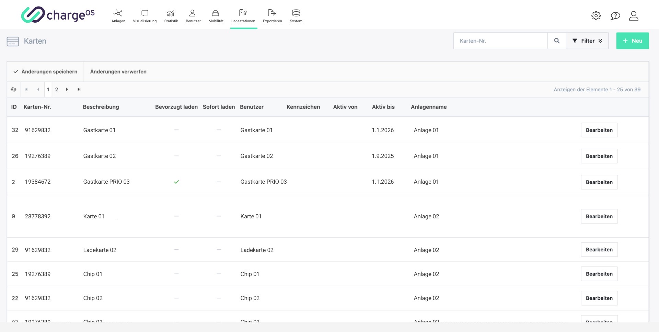This screenshot has width=659, height=332.
Task: Click Bearbeiten for Gastkarte 01
Action: click(x=599, y=130)
